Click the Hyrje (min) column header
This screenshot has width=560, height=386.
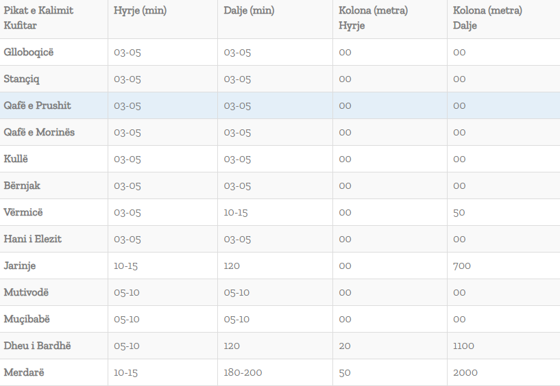[x=140, y=11]
